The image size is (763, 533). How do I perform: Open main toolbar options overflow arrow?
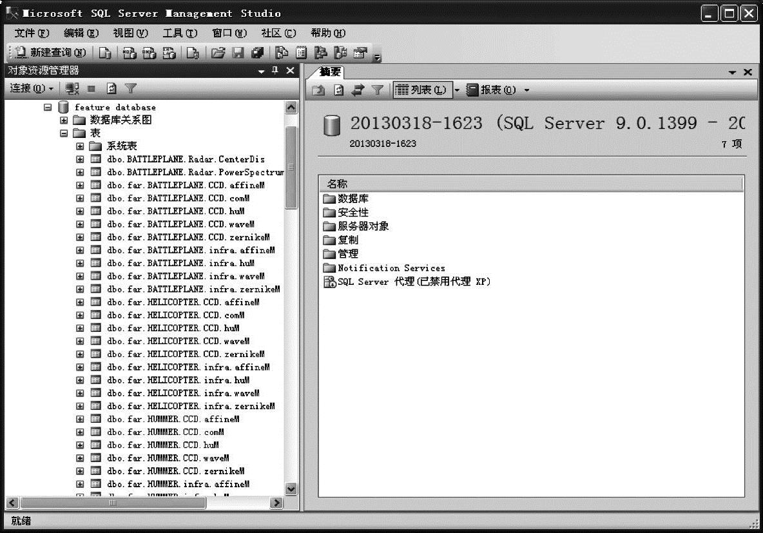click(377, 58)
